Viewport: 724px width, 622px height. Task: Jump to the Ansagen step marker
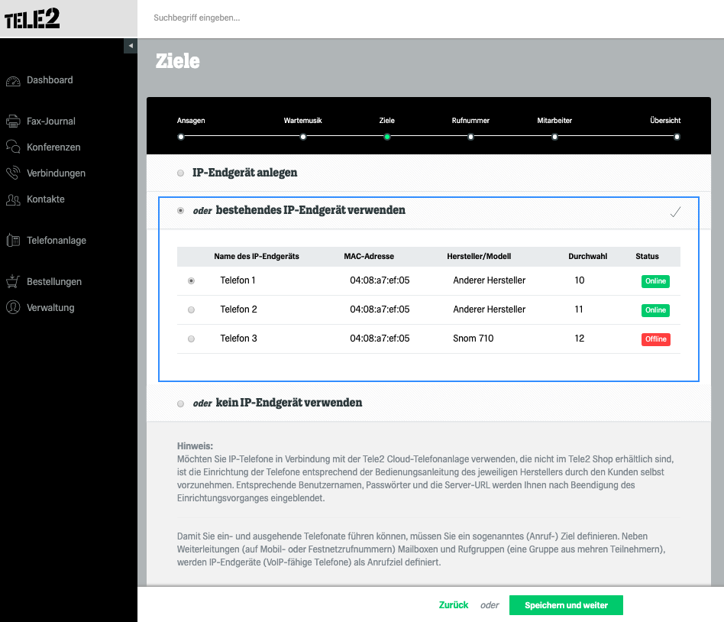click(x=181, y=137)
